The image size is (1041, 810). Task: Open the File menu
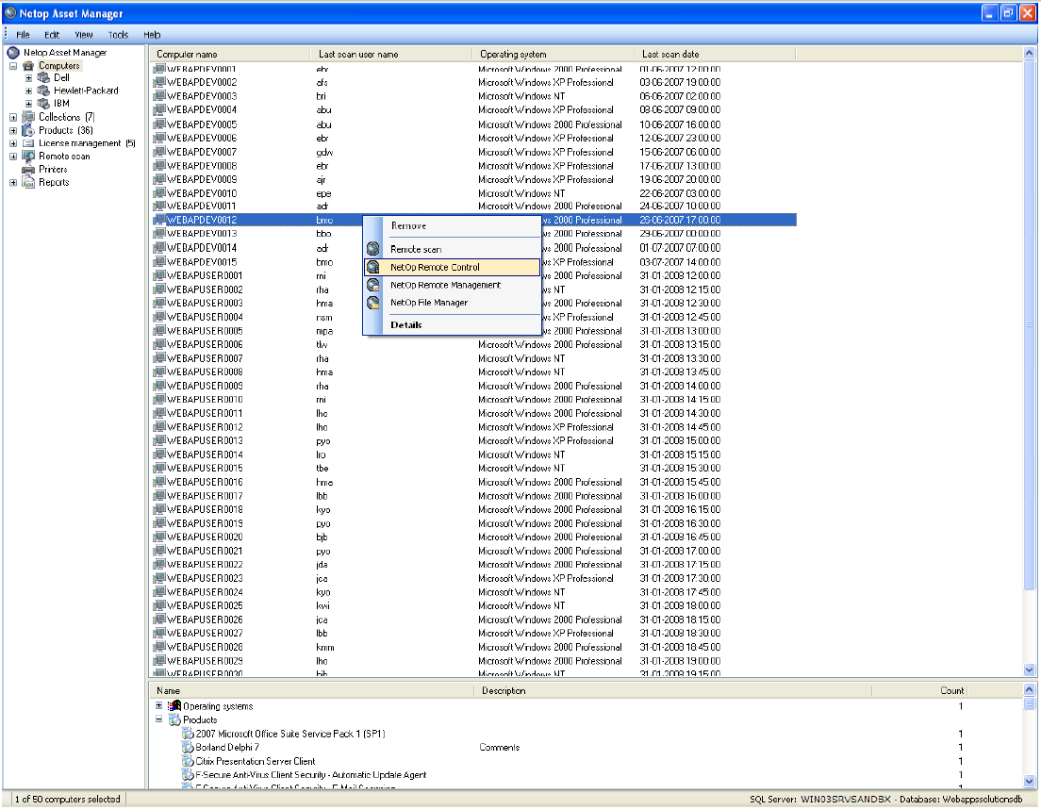pyautogui.click(x=23, y=35)
